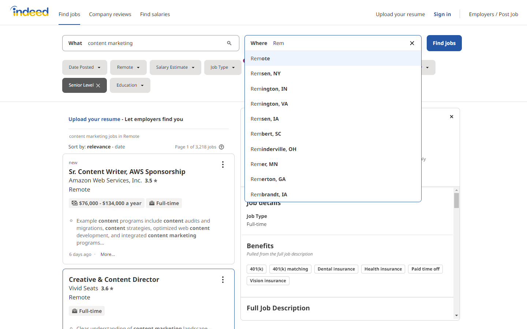Click More... on the AWS job card

pyautogui.click(x=108, y=254)
